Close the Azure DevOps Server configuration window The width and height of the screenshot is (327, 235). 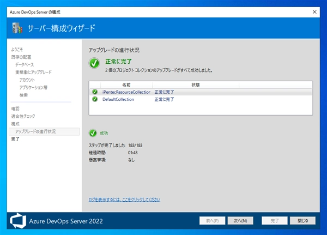[314, 12]
